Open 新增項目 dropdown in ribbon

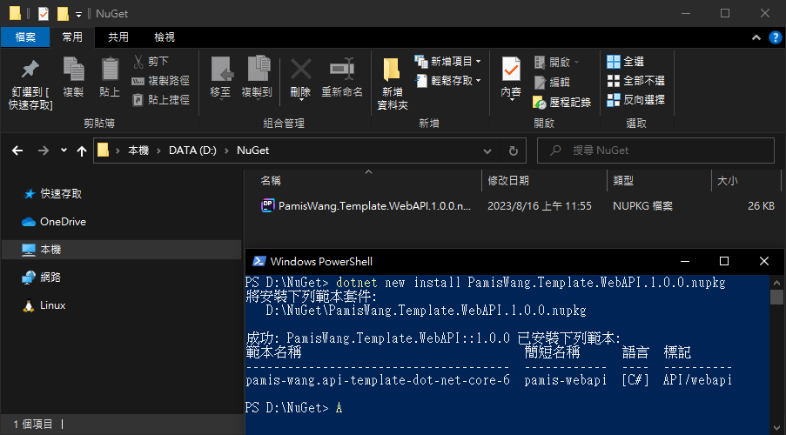pyautogui.click(x=447, y=62)
